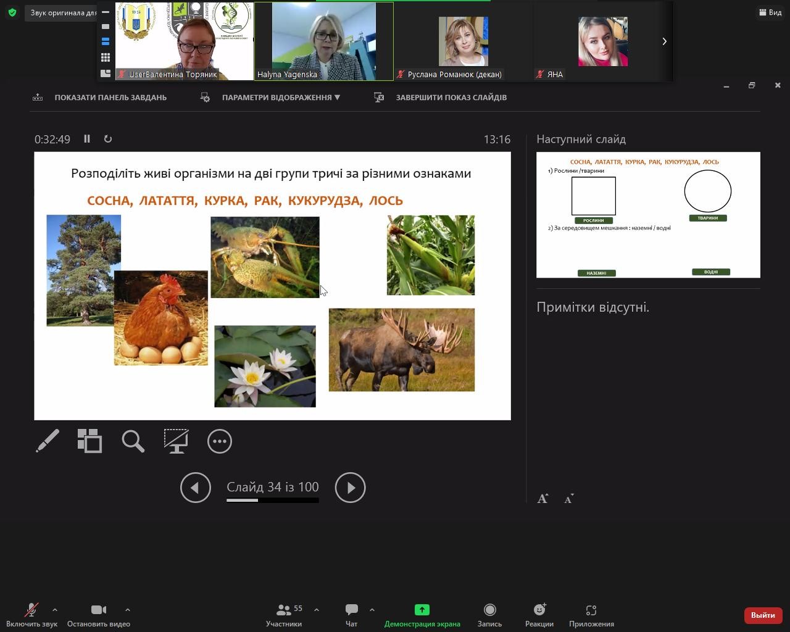Open more slideshow options ellipsis button
This screenshot has height=632, width=790.
[220, 441]
